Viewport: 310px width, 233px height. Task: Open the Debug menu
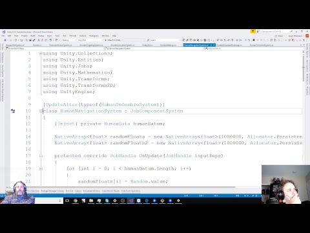click(41, 36)
